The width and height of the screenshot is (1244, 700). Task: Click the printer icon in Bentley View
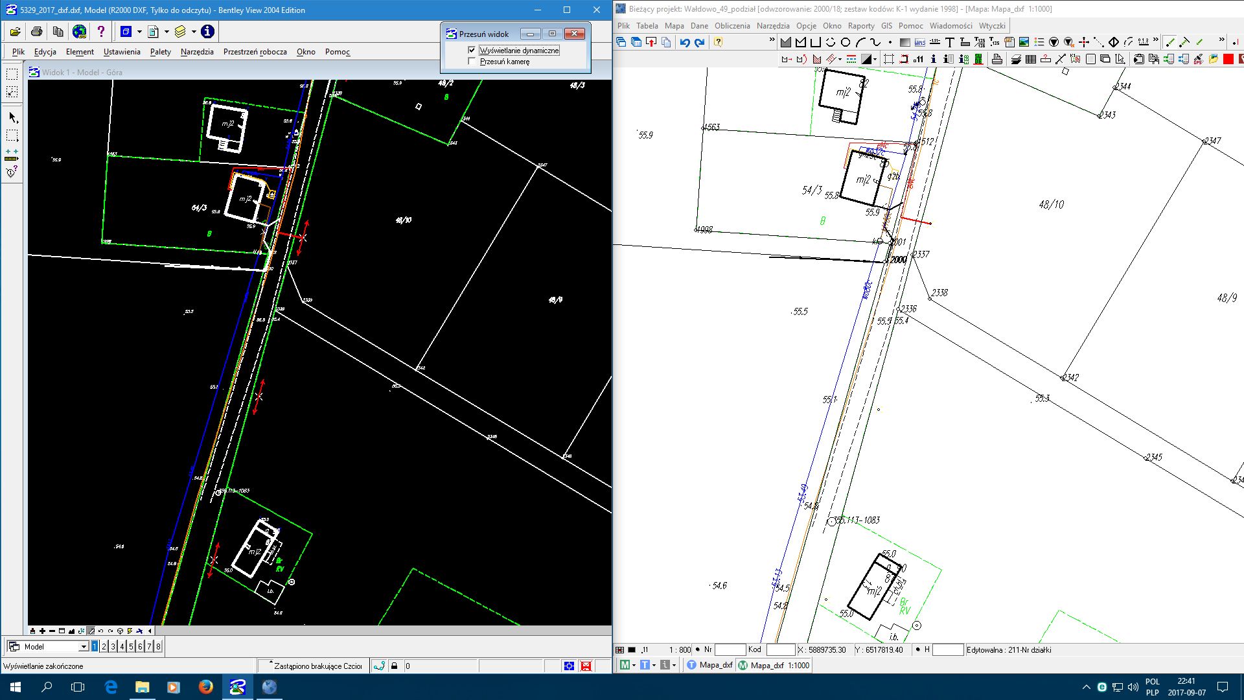[x=37, y=31]
